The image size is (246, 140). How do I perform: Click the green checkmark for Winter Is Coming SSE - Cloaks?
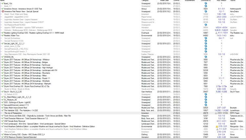(x=3, y=134)
